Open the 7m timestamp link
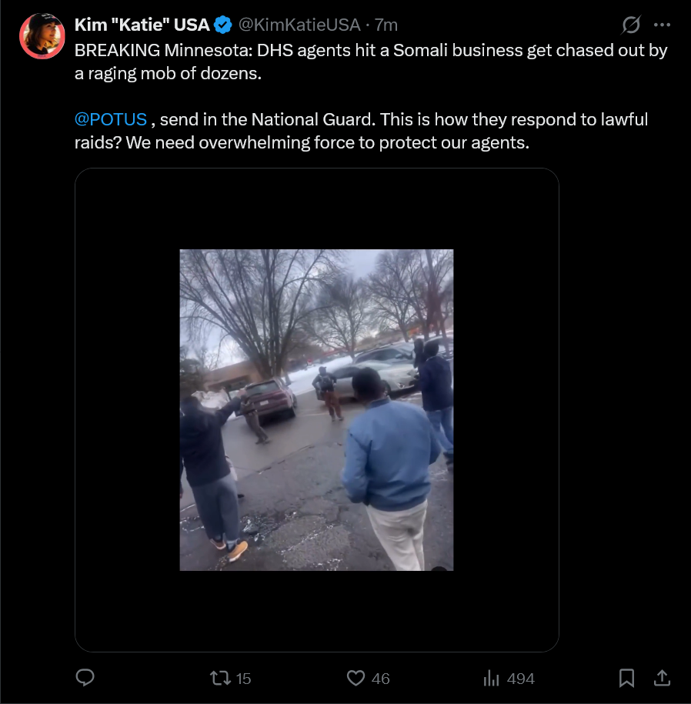691x704 pixels. coord(386,25)
